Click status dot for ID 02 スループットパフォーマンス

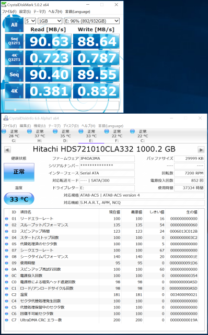pyautogui.click(x=6, y=225)
